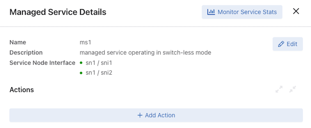
Task: Add a new action to the service
Action: (x=156, y=115)
